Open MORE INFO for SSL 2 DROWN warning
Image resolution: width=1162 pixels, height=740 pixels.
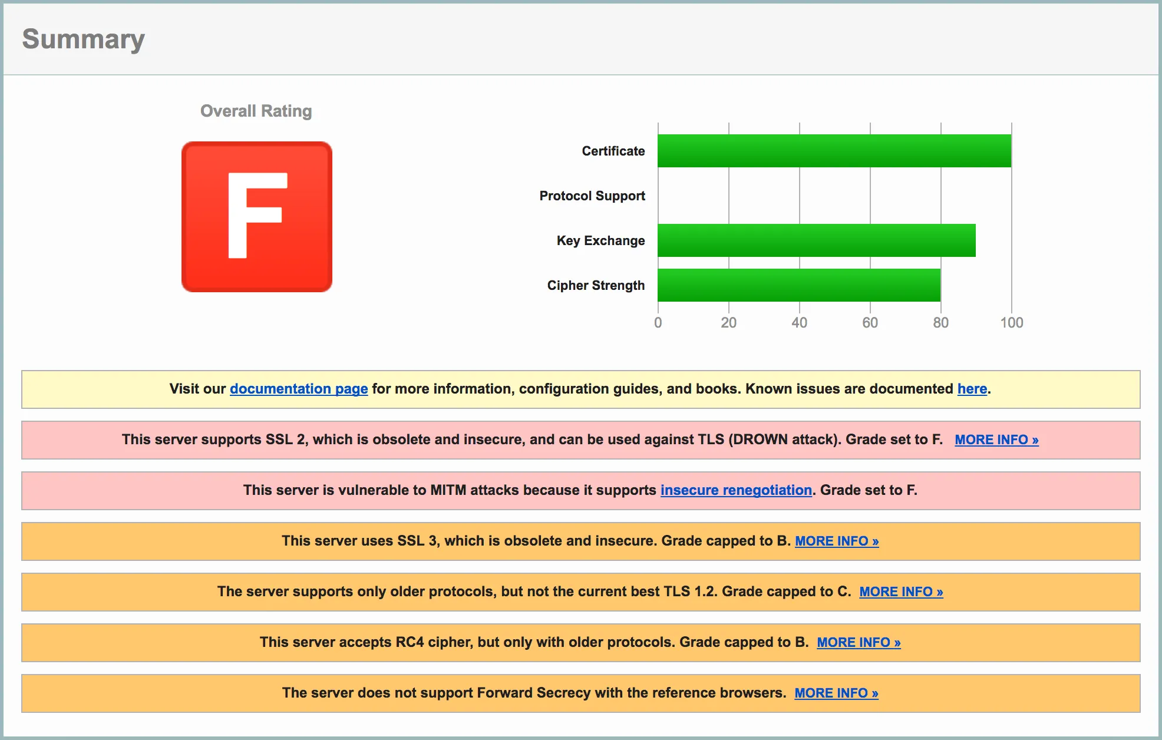(996, 440)
